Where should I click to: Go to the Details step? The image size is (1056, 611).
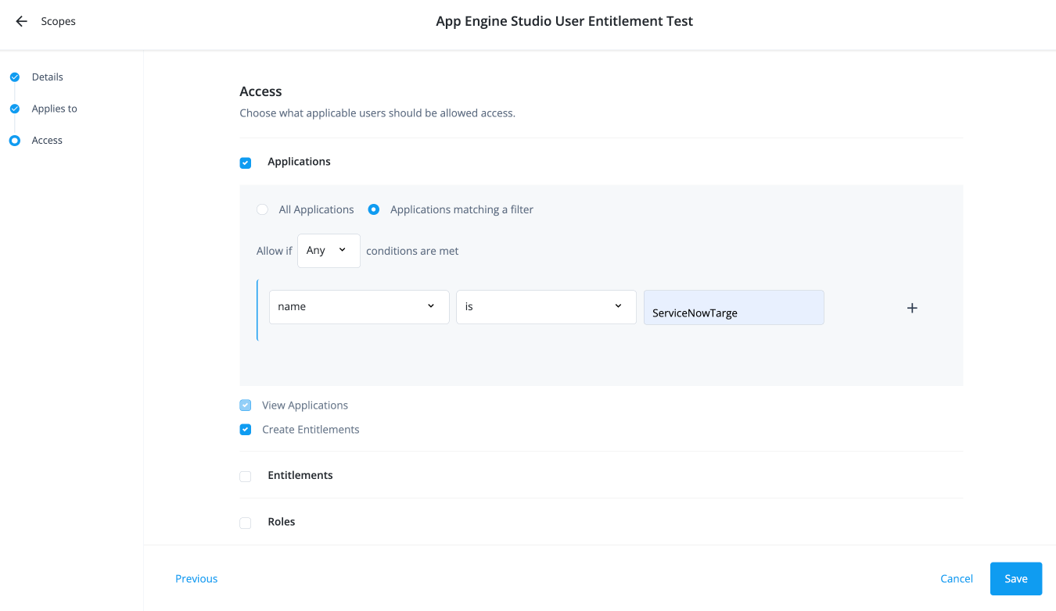point(47,77)
